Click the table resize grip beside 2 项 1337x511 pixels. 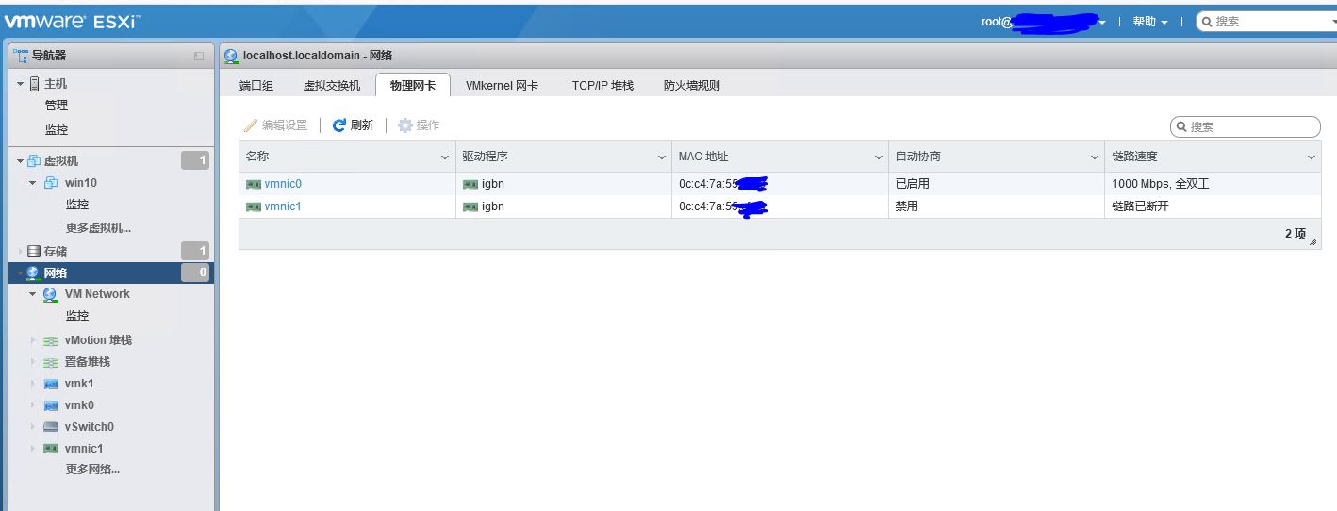click(1313, 241)
